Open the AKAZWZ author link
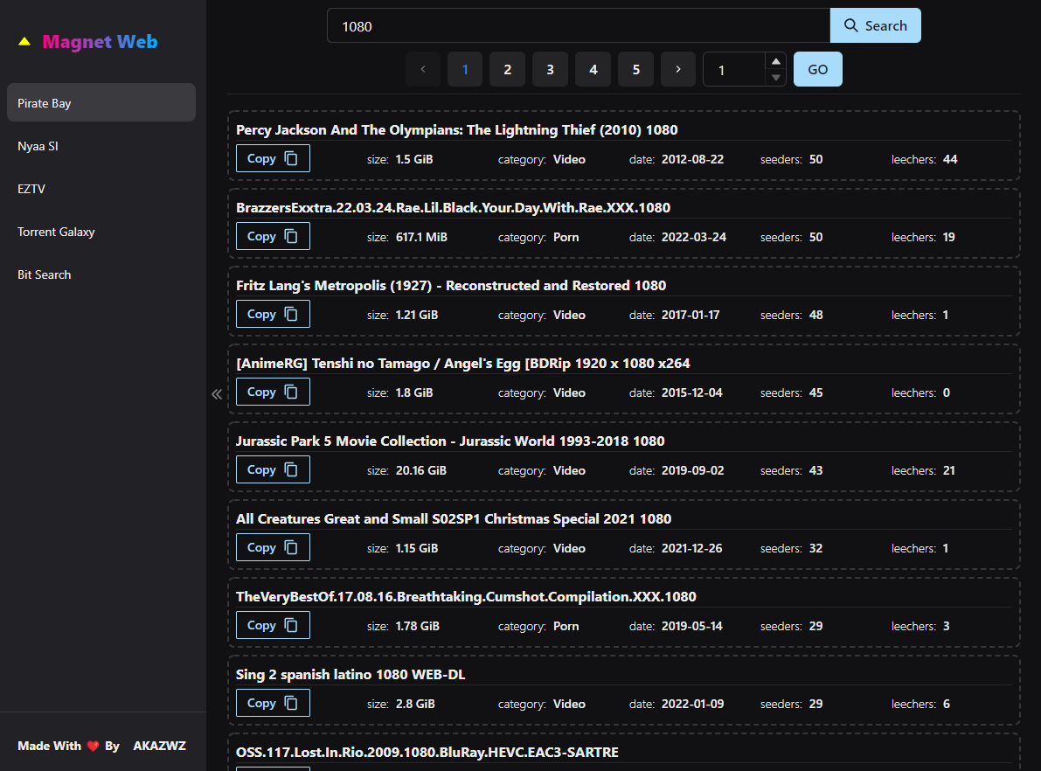Screen dimensions: 1041x771 point(159,746)
